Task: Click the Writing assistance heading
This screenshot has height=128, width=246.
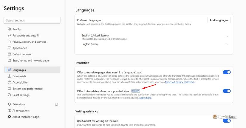Action: coord(87,111)
